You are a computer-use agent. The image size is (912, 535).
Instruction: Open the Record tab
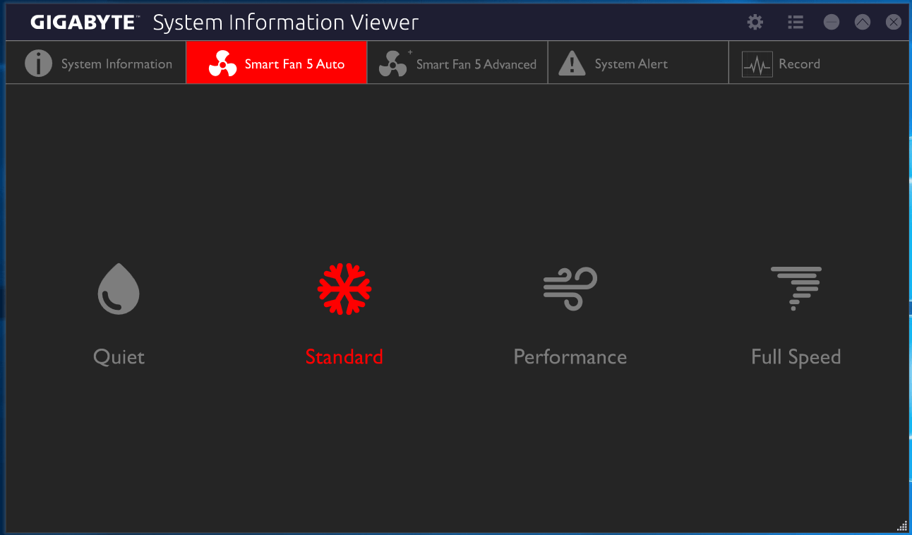[x=819, y=63]
